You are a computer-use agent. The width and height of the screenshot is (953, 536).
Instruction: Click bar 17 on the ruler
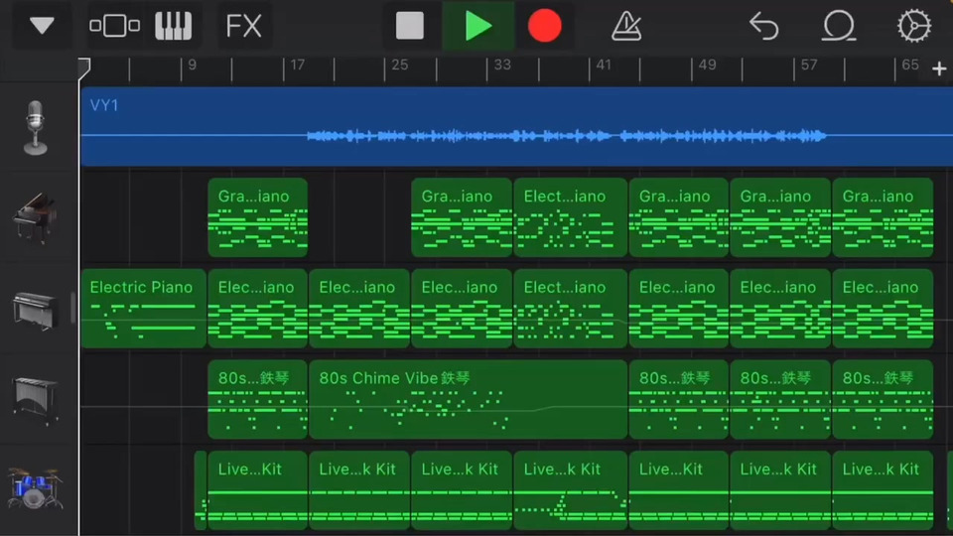pos(297,66)
